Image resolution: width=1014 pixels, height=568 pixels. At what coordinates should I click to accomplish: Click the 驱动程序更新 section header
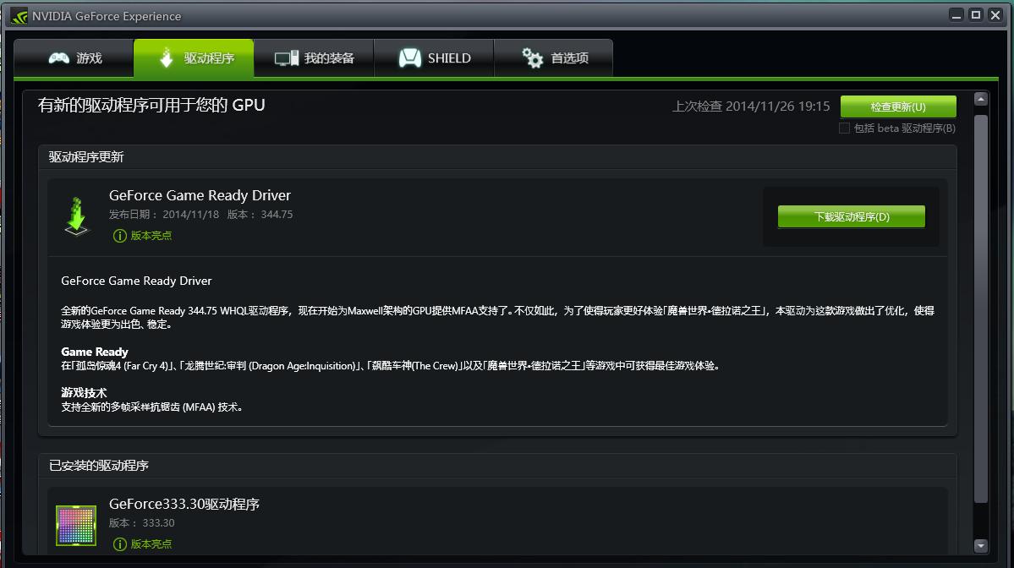[86, 157]
